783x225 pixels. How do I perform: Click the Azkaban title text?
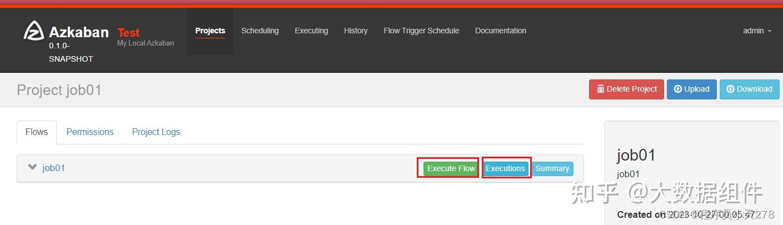78,32
